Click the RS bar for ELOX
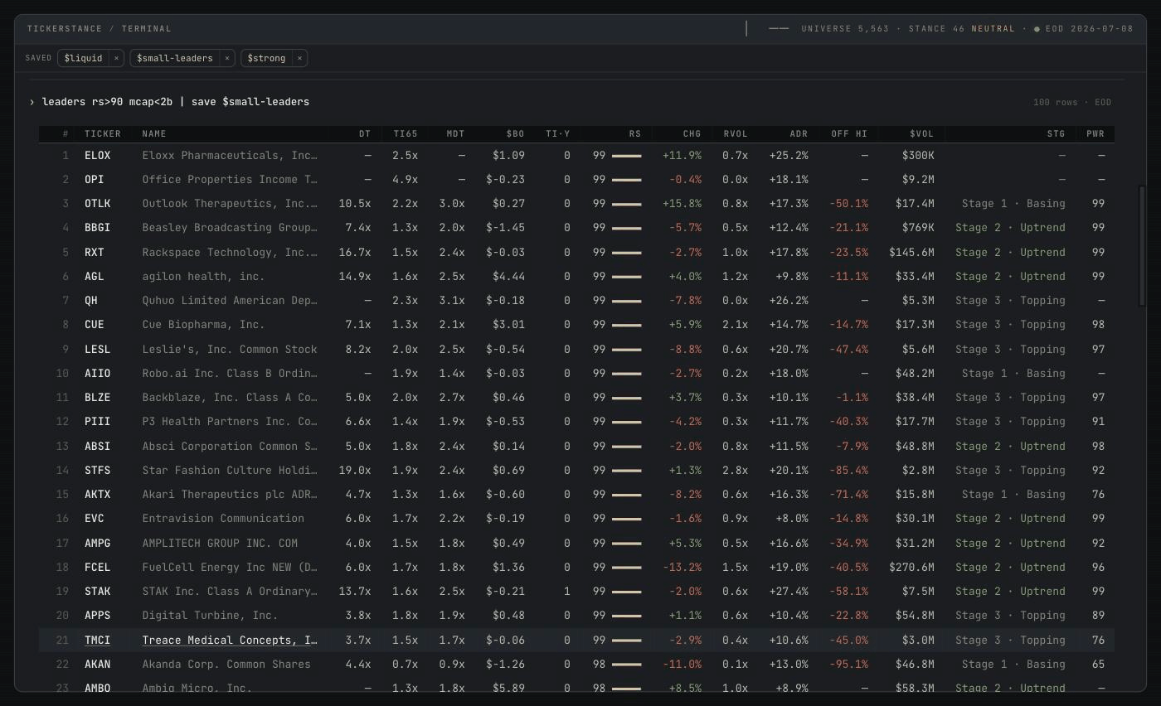The image size is (1161, 706). (626, 156)
